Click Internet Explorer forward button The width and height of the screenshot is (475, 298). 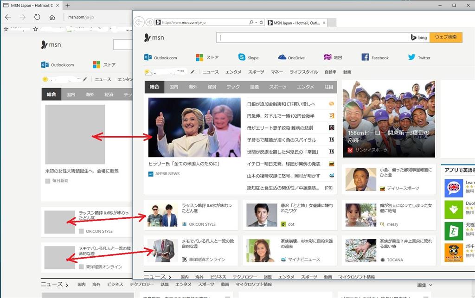[x=149, y=22]
